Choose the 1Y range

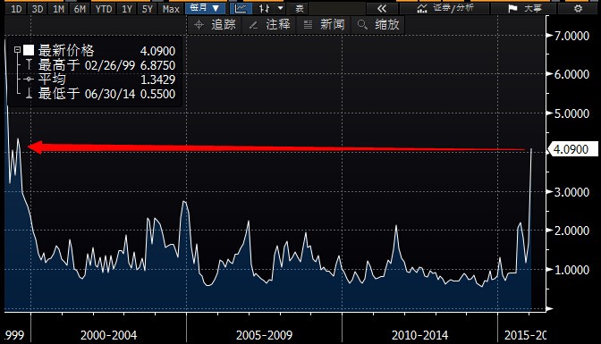127,8
